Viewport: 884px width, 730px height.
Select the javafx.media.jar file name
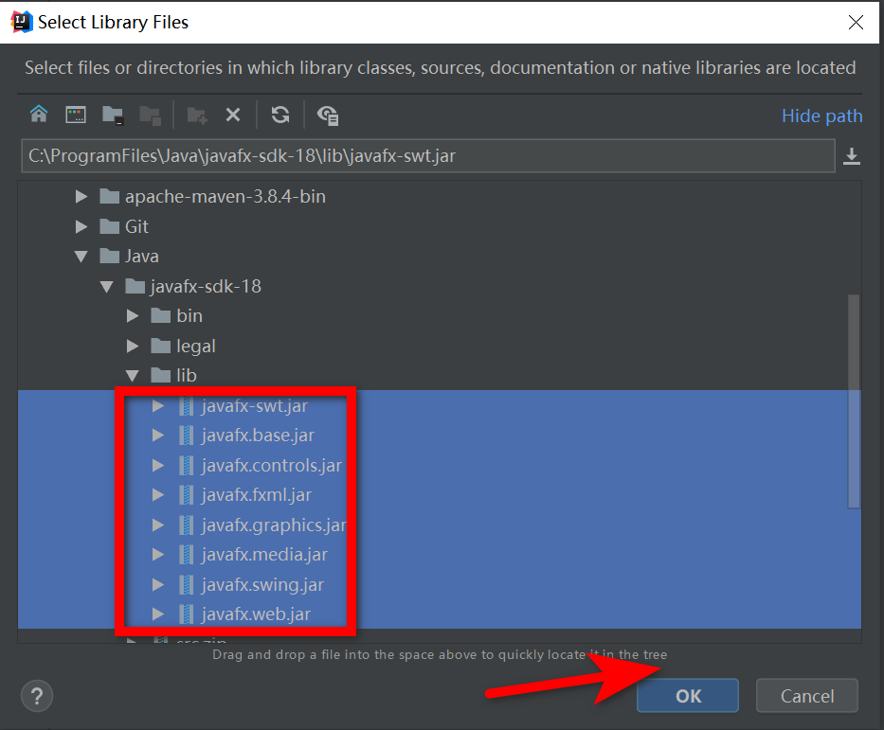tap(264, 555)
